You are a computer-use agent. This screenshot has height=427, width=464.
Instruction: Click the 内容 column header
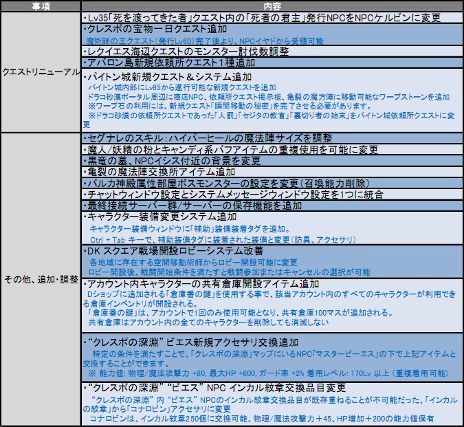[x=272, y=6]
